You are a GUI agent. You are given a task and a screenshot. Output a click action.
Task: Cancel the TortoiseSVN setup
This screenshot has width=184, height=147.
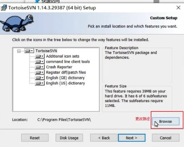(166, 138)
